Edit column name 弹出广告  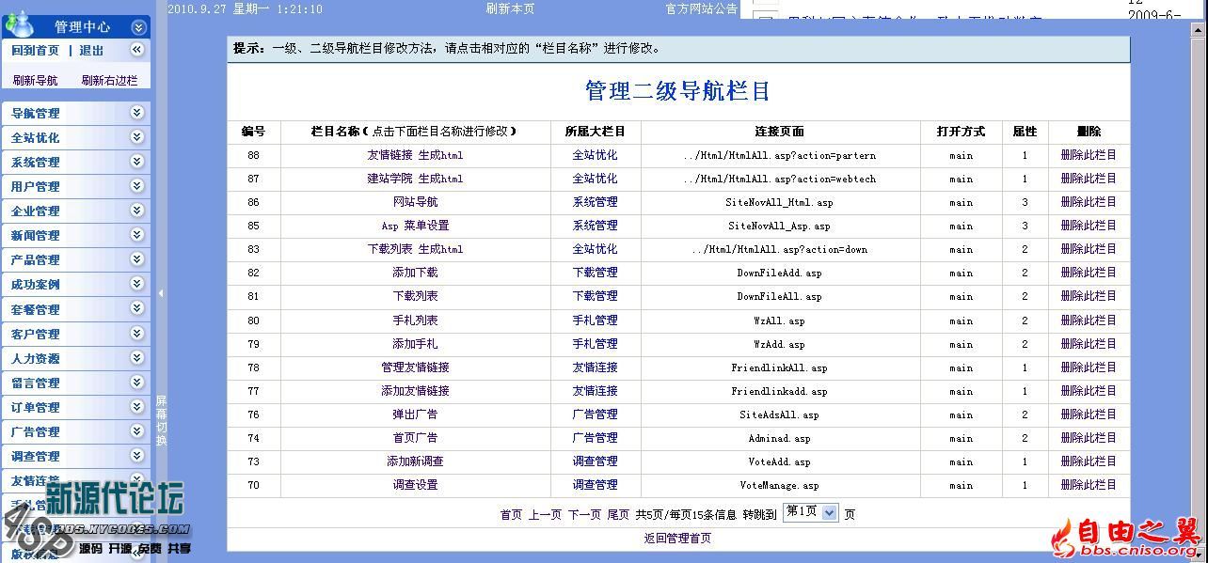[x=415, y=414]
